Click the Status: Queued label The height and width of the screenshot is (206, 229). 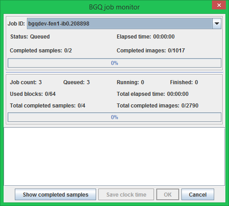30,37
